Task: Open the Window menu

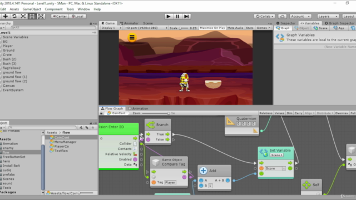Action: [84, 9]
